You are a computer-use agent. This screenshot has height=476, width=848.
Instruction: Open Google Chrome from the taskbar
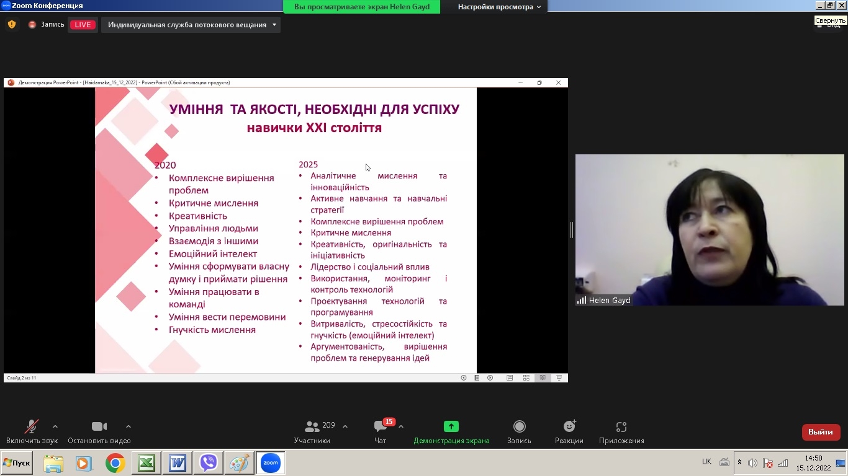point(115,463)
